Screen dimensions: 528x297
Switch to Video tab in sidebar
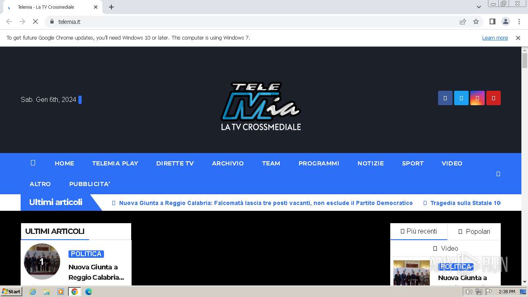[445, 248]
